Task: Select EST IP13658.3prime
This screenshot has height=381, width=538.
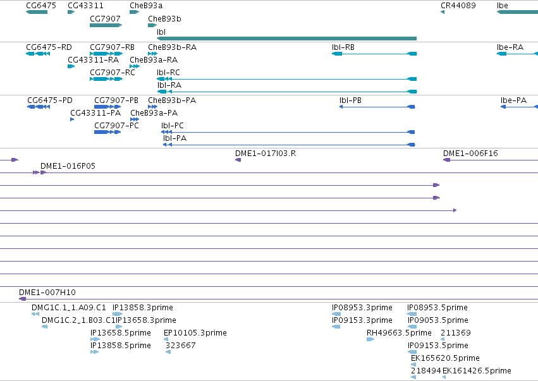Action: (119, 327)
